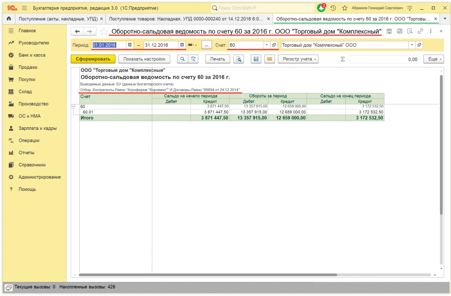Screen dimensions: 451x296
Task: Expand the organization dropdown arrow
Action: 412,45
